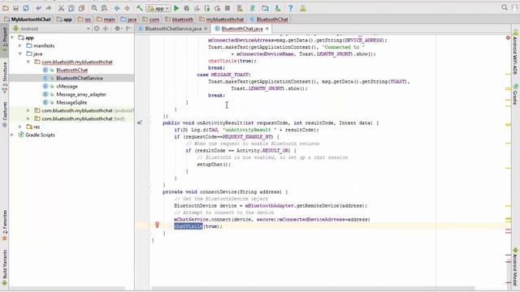Click the override gutter icon beside onActivityResult
This screenshot has width=520, height=292.
pos(140,122)
